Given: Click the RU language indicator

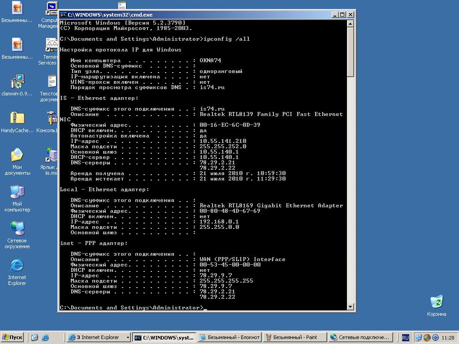Looking at the screenshot, I should click(x=405, y=338).
